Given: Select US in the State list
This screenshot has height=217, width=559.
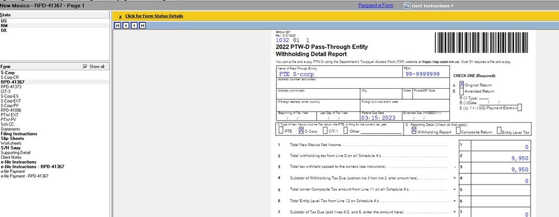Looking at the screenshot, I should point(54,21).
